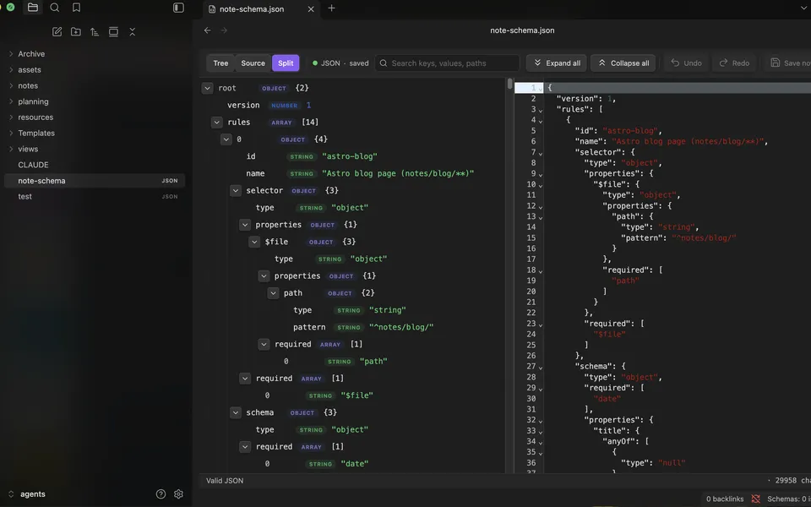
Task: Open a new tab with plus icon
Action: (x=331, y=8)
